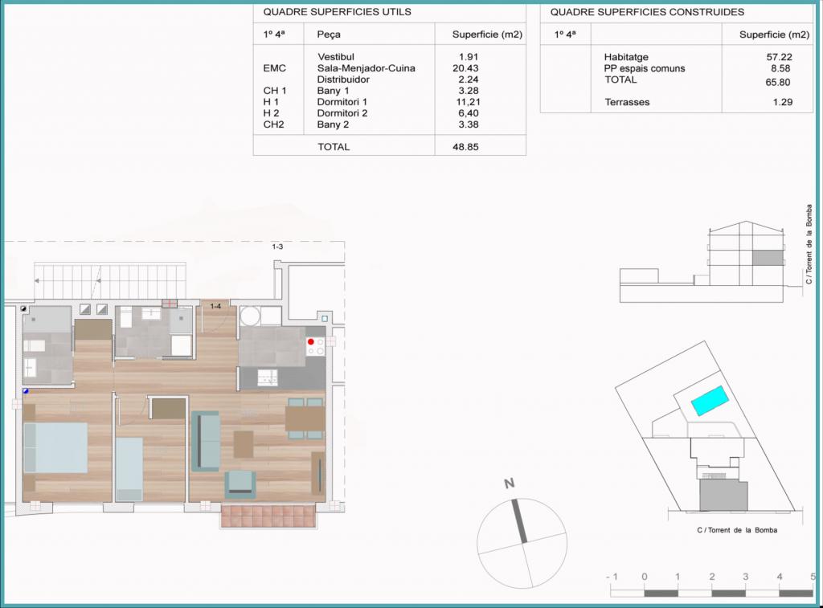Click the QUADRE SUPERFICIES UTILS header
Image resolution: width=823 pixels, height=608 pixels.
pos(338,12)
